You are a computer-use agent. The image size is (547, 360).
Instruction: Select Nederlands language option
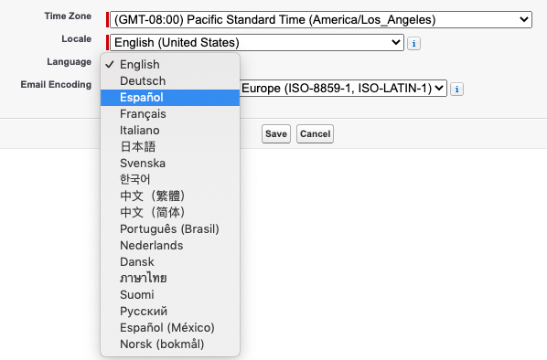[x=170, y=246]
